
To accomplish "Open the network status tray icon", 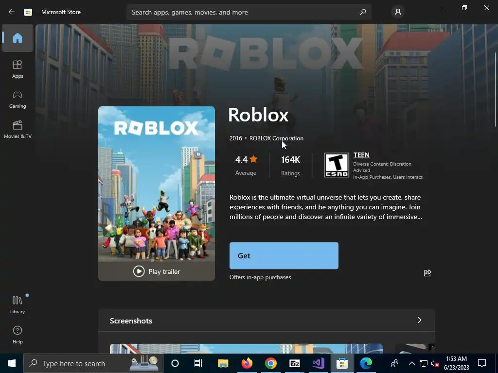I will coord(424,363).
